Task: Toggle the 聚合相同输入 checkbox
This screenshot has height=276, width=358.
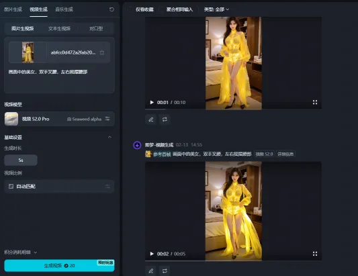Action: tap(161, 9)
